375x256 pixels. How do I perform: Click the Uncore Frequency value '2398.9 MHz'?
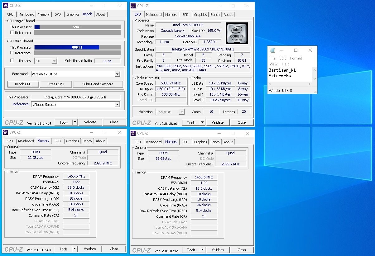point(103,163)
